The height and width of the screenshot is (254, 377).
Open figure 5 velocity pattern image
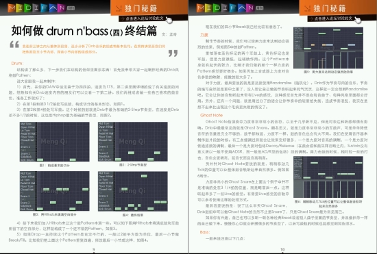click(328, 48)
